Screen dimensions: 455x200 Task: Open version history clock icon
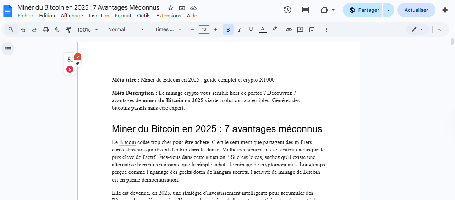tap(288, 10)
